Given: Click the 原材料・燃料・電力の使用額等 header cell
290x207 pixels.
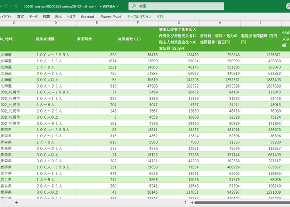Looking at the screenshot, I should pyautogui.click(x=220, y=39).
